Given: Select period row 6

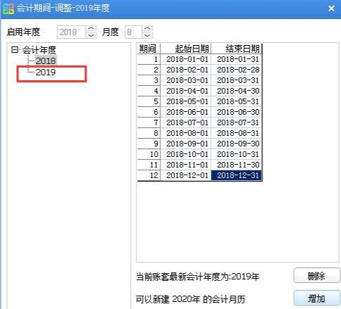Looking at the screenshot, I should click(x=148, y=112).
